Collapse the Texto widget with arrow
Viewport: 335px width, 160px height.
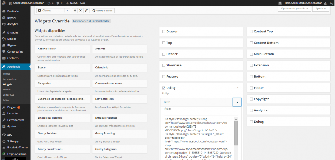click(237, 102)
